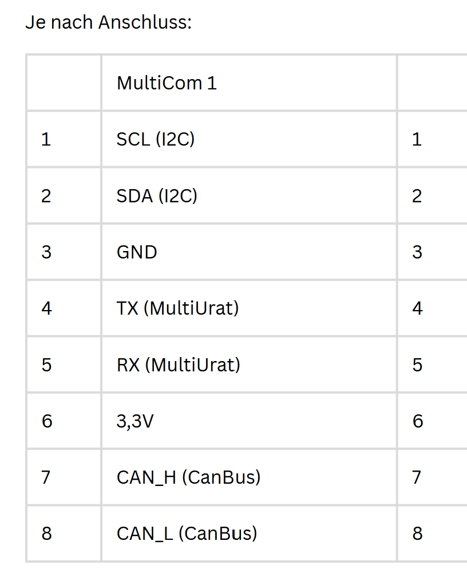Click the "Je nach Anschluss:" text line
467x580 pixels.
[x=108, y=22]
